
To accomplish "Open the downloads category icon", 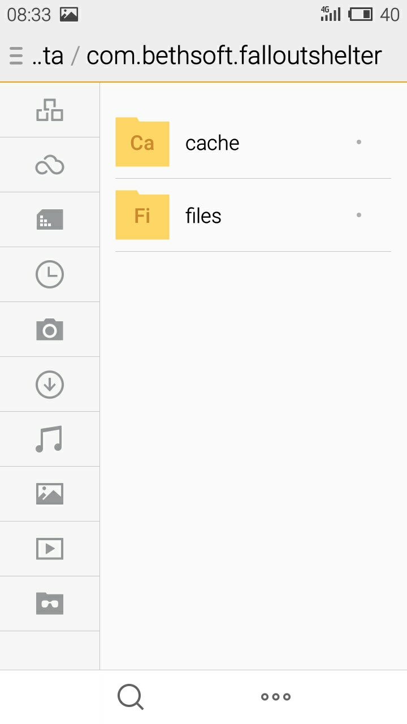I will (50, 384).
